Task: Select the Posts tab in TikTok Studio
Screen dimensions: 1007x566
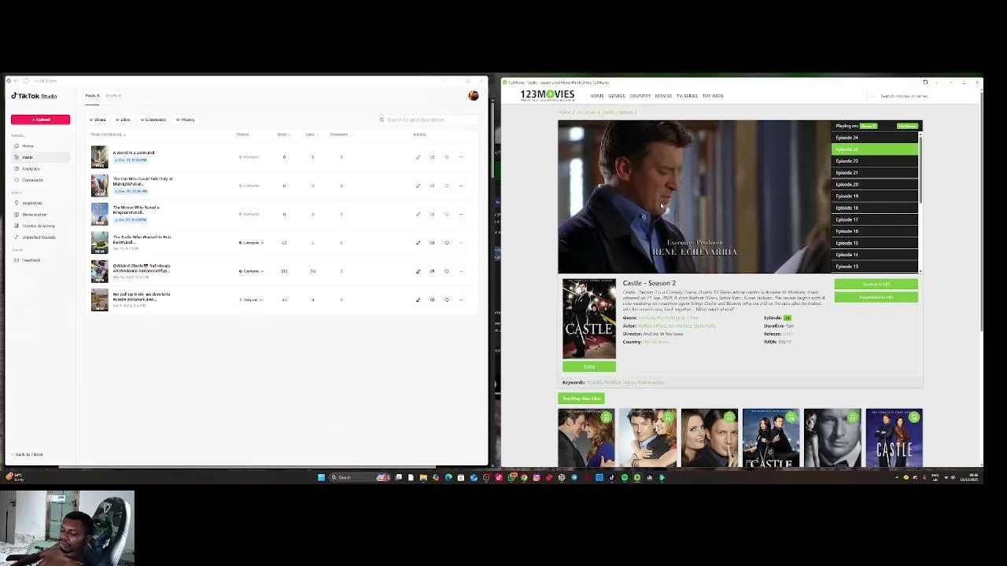Action: [92, 96]
